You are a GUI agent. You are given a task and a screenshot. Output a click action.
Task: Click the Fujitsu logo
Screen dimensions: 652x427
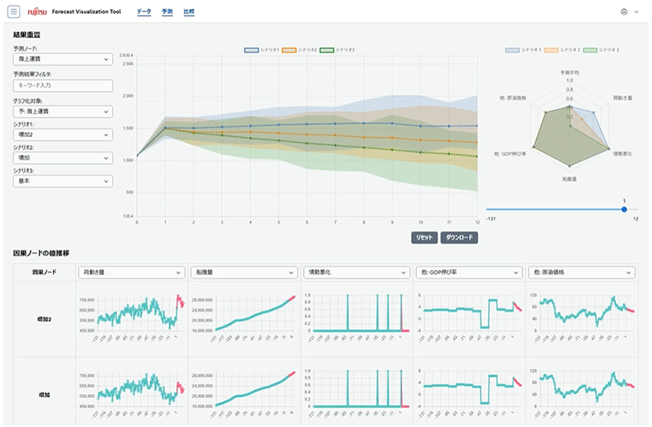click(x=37, y=13)
